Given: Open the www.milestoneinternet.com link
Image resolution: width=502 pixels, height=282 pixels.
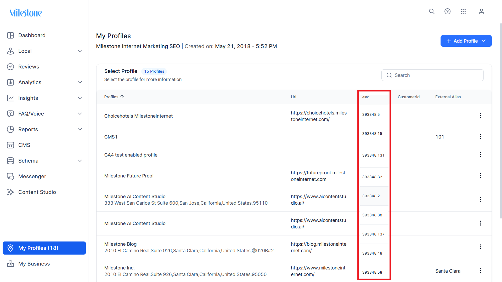Looking at the screenshot, I should click(x=318, y=271).
